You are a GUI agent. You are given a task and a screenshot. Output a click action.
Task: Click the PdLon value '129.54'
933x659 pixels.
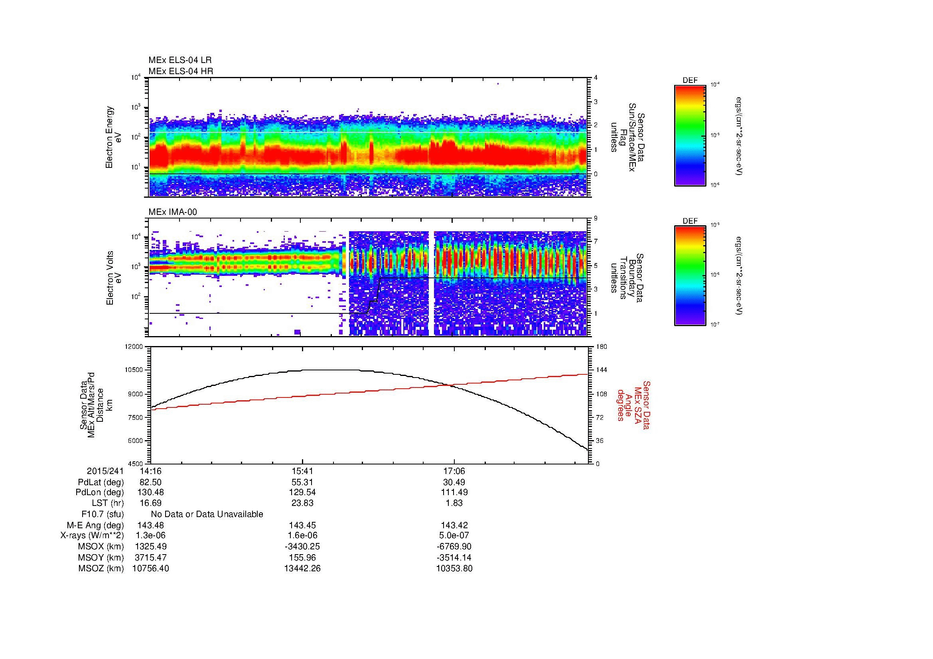[x=302, y=492]
